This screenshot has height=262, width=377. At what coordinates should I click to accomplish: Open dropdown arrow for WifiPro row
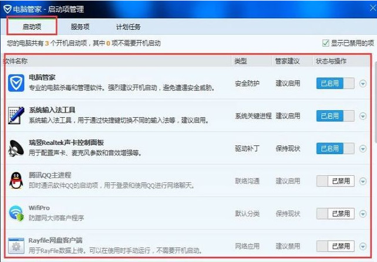(x=363, y=213)
